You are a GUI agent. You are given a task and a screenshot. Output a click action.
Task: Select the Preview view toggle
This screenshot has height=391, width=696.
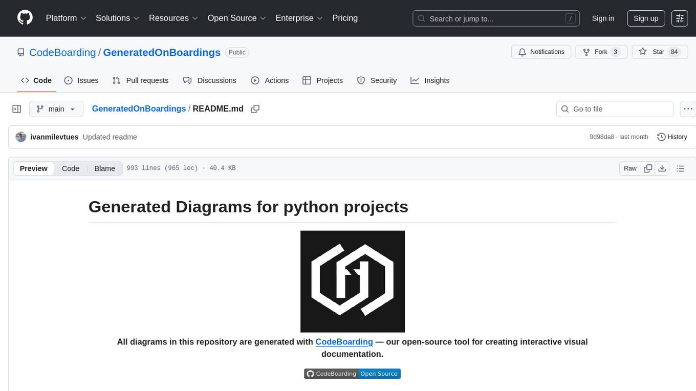point(34,168)
